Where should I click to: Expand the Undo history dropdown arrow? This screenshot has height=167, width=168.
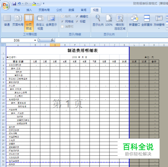click(23, 4)
